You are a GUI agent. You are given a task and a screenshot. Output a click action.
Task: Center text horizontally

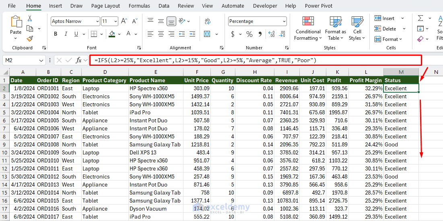pyautogui.click(x=161, y=34)
